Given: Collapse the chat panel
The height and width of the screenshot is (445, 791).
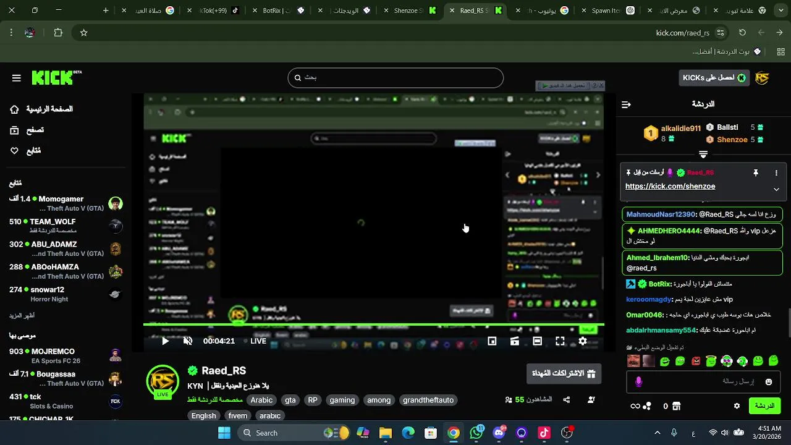Looking at the screenshot, I should 626,104.
